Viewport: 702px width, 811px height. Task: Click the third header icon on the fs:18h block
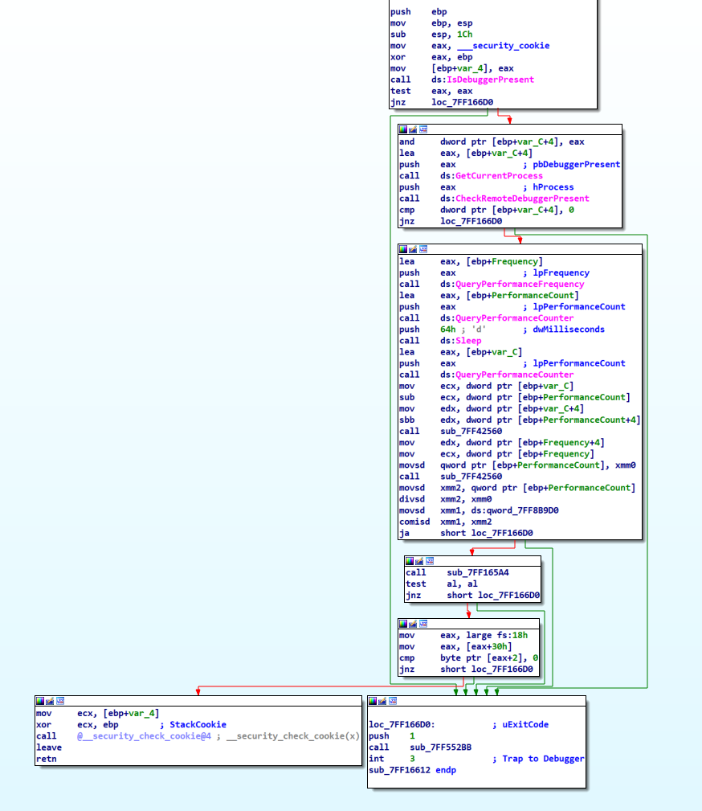point(422,623)
